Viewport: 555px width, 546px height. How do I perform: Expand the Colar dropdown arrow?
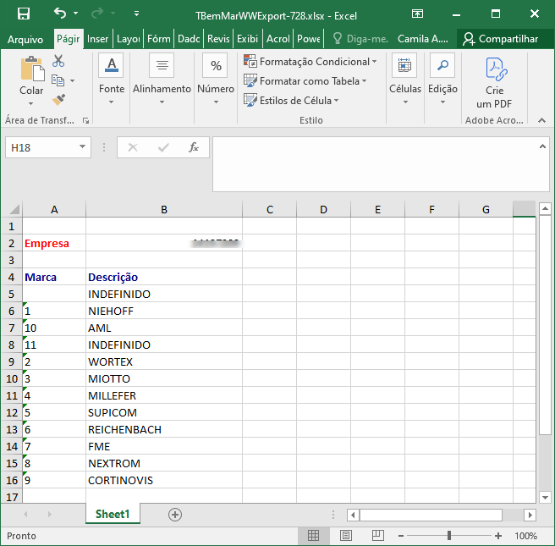(x=31, y=103)
